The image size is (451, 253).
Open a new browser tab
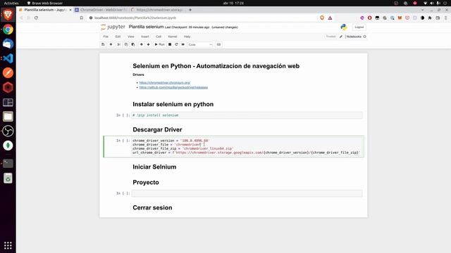point(190,10)
